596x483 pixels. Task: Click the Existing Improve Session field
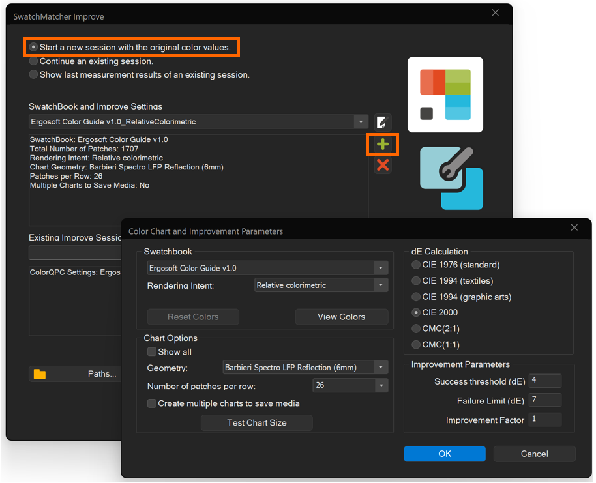(x=75, y=253)
